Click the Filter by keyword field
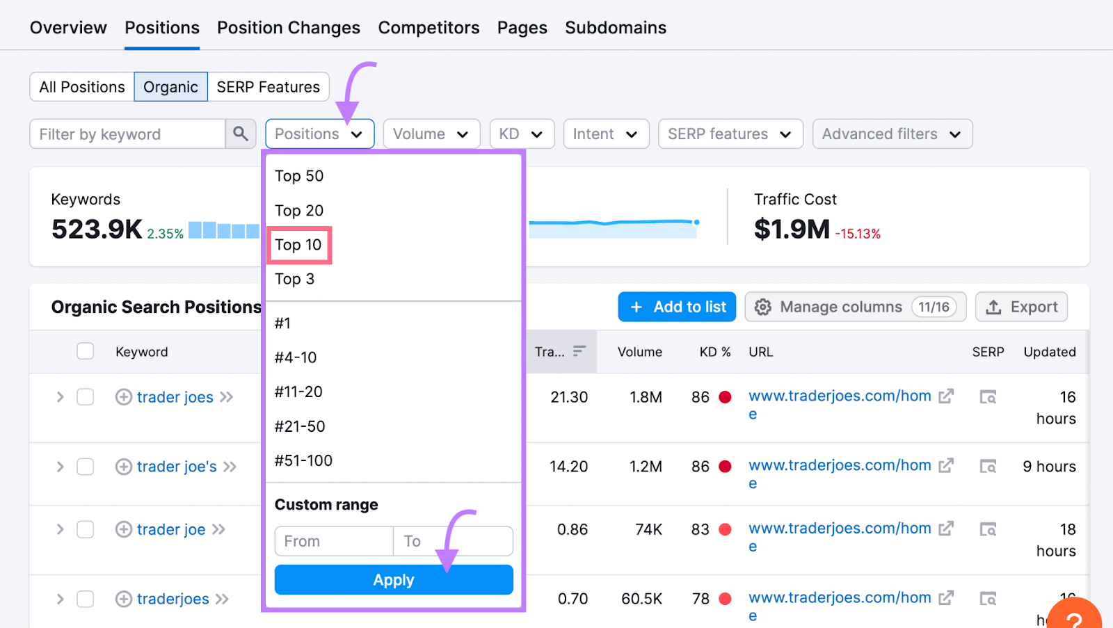This screenshot has height=628, width=1113. (128, 134)
